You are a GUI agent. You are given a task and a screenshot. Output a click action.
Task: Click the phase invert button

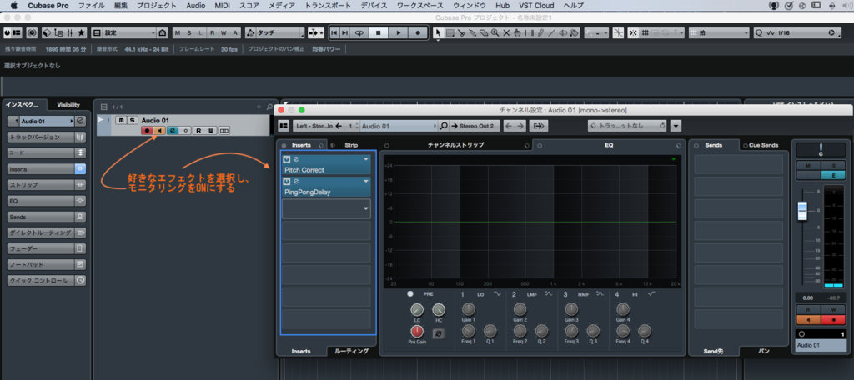tap(437, 333)
